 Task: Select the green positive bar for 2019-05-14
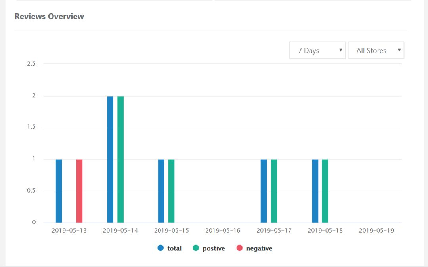coord(120,159)
